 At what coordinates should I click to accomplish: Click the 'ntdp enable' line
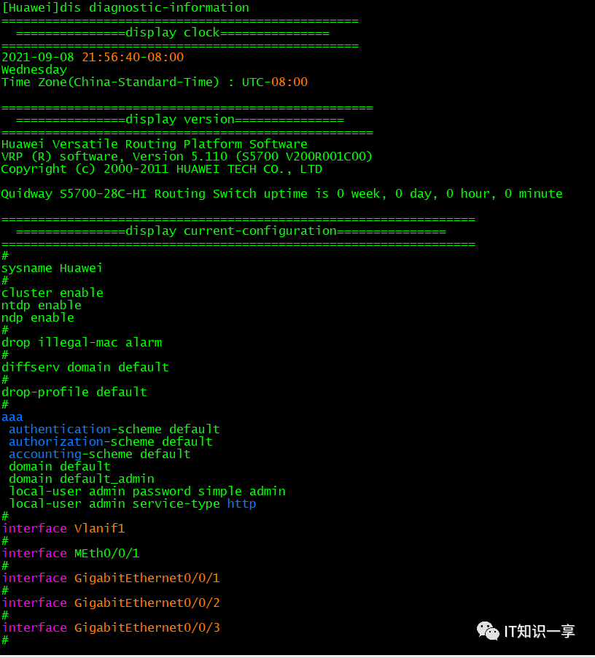[42, 306]
